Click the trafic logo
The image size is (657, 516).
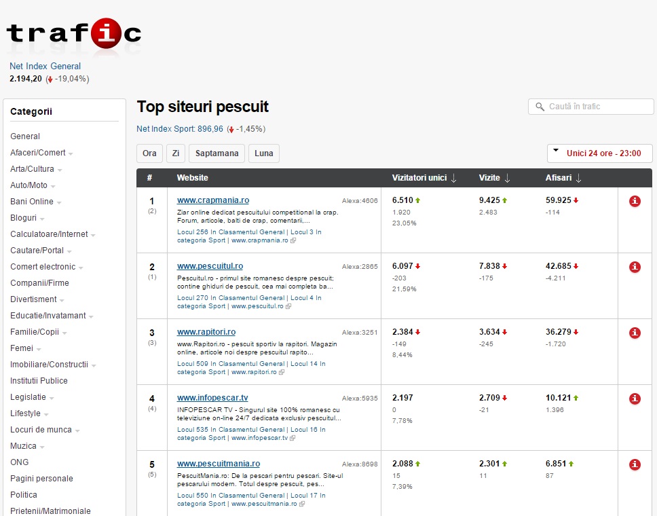[74, 33]
